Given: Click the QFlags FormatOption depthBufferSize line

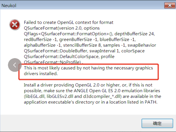Looking at the screenshot, I should pos(89,34).
